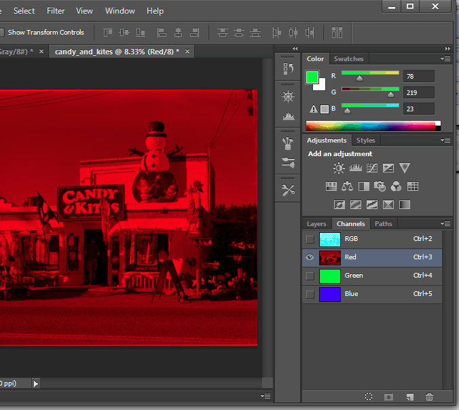Add a Levels adjustment
Screen dimensions: 459x410
coord(355,168)
